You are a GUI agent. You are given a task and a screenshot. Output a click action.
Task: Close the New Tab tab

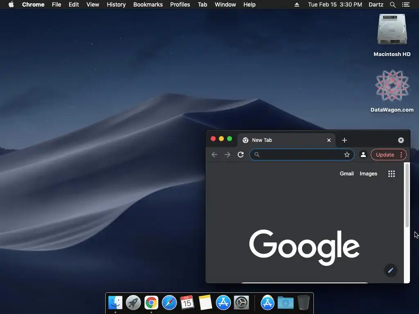329,140
